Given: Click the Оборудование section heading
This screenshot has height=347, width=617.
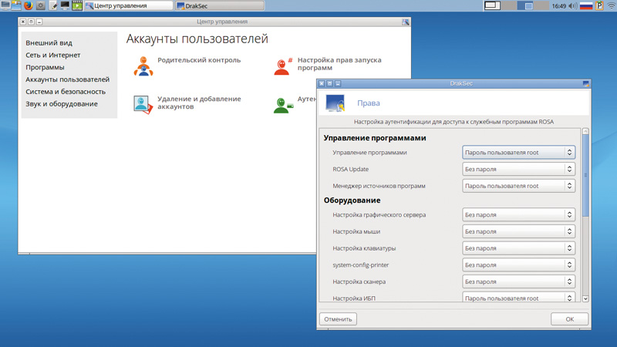Looking at the screenshot, I should [x=352, y=200].
